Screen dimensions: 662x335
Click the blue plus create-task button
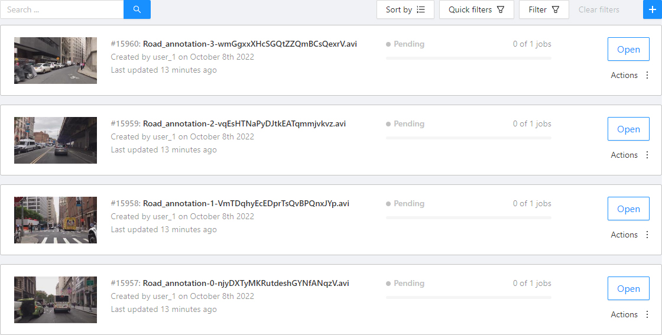[652, 9]
